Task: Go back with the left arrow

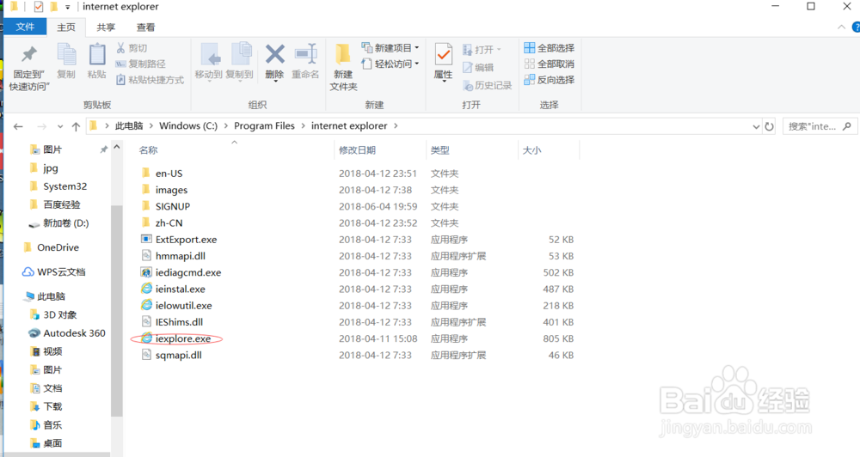Action: (x=18, y=126)
